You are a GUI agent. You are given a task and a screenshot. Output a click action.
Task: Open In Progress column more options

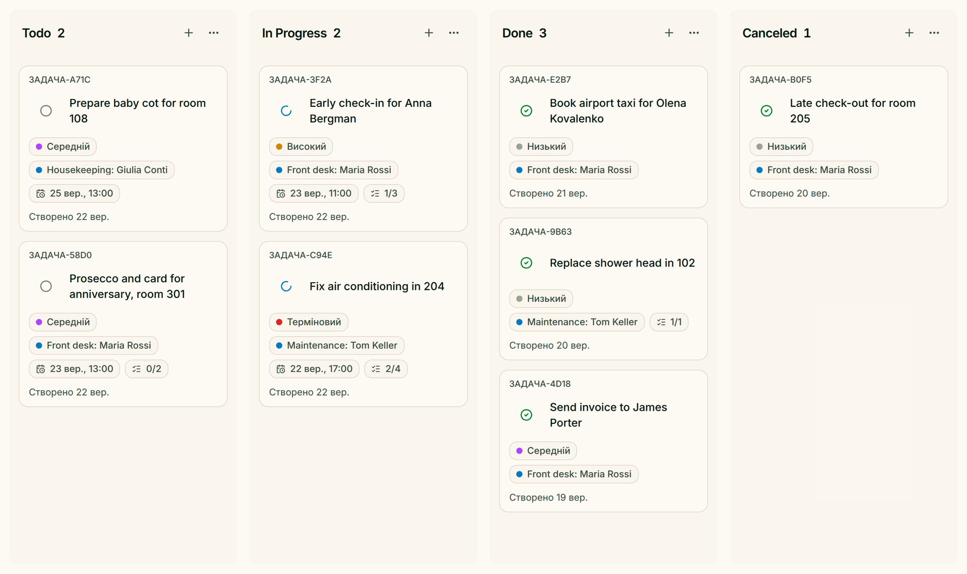pos(454,33)
